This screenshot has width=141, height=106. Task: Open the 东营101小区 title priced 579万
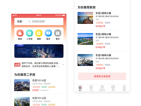(39, 80)
